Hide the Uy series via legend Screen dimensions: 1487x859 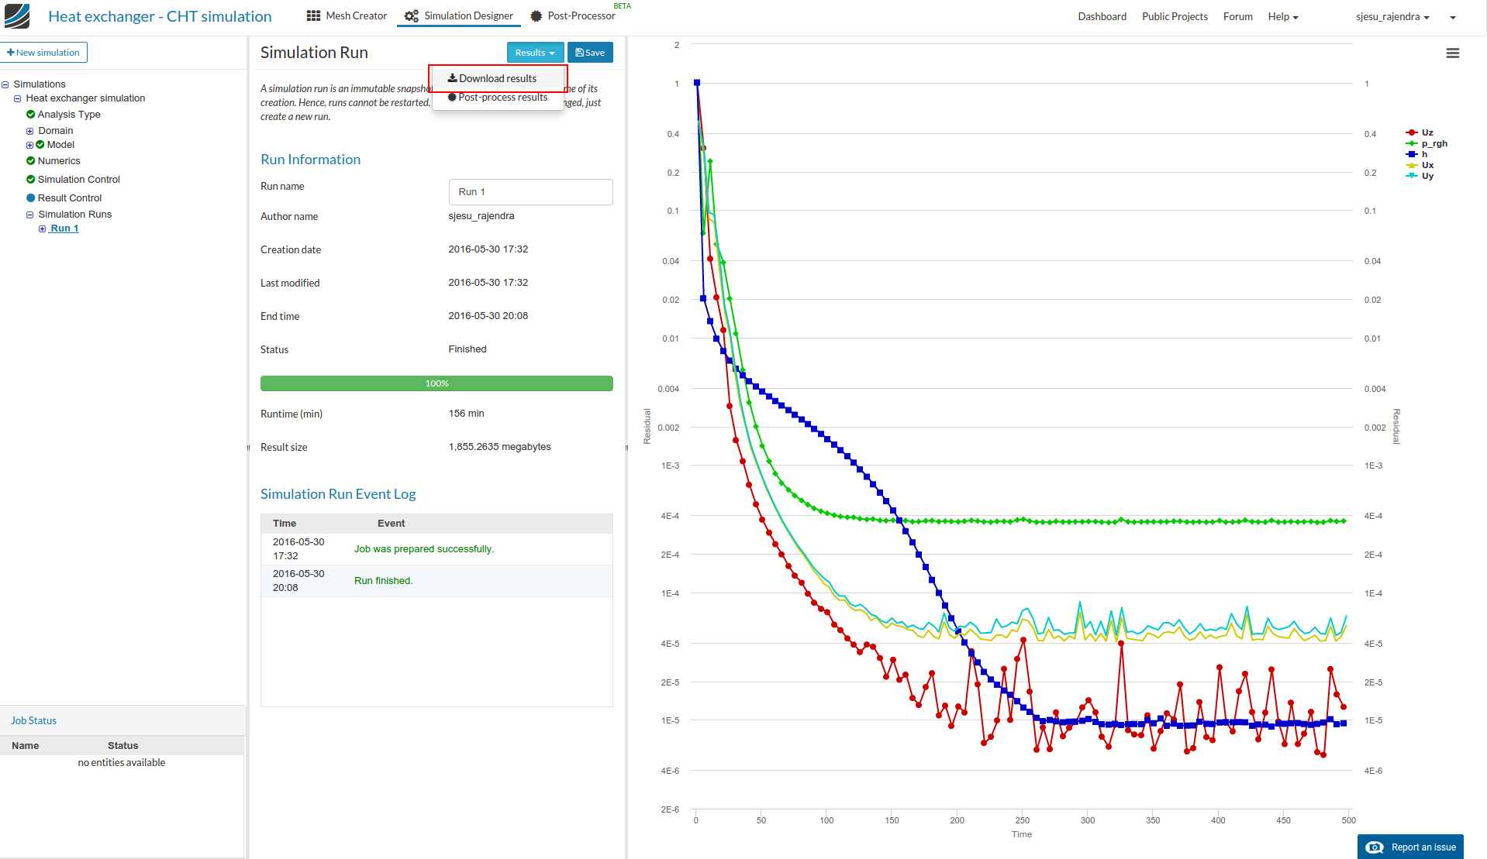(x=1426, y=176)
